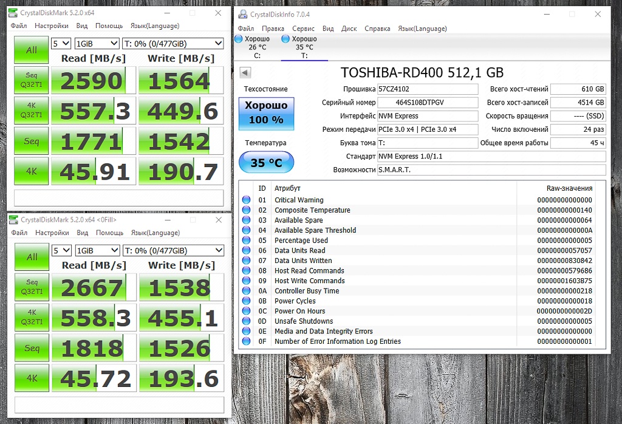This screenshot has width=622, height=424.
Task: Click total host writes value 4514 GB
Action: [x=578, y=102]
